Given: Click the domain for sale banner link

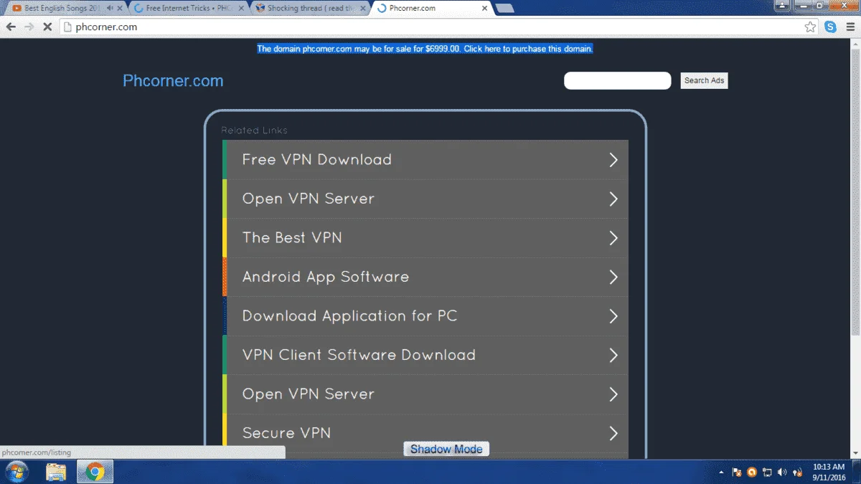Looking at the screenshot, I should (x=425, y=49).
